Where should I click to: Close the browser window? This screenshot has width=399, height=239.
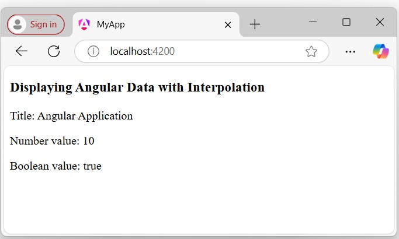coord(380,22)
